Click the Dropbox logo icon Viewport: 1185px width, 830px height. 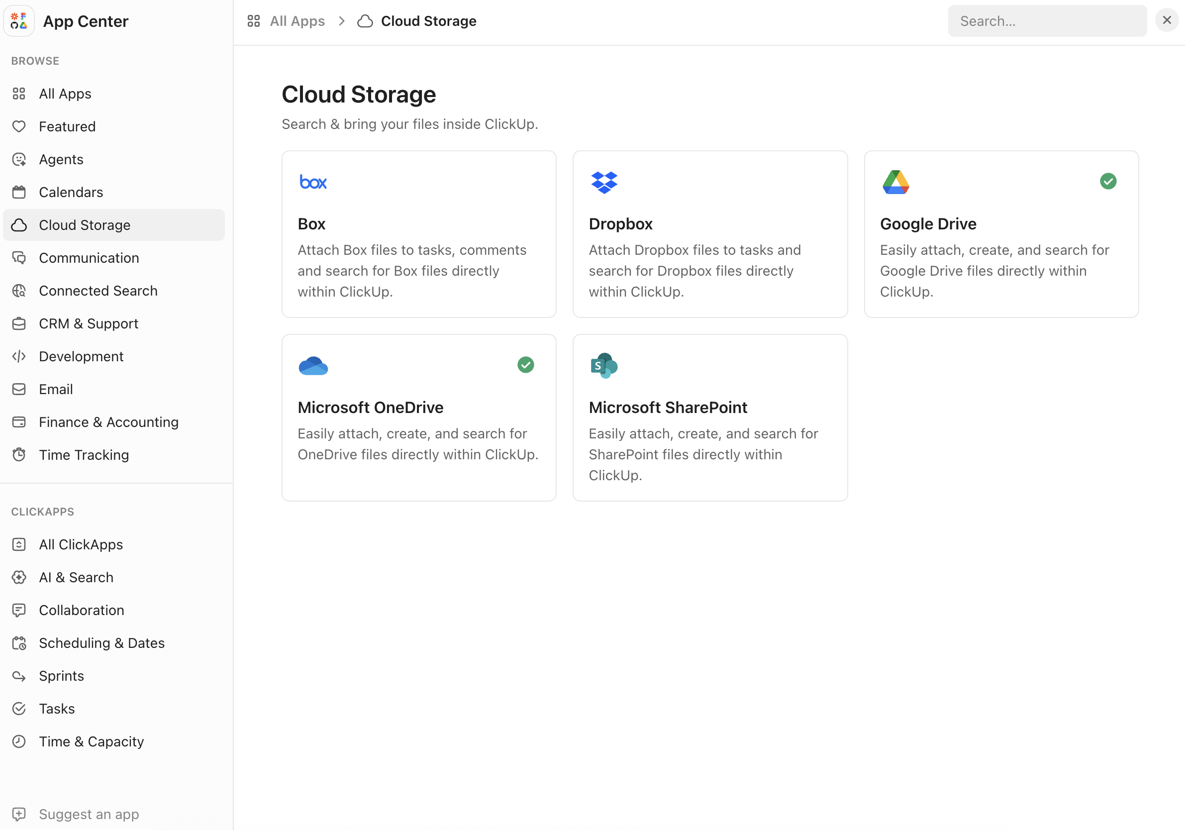point(604,182)
